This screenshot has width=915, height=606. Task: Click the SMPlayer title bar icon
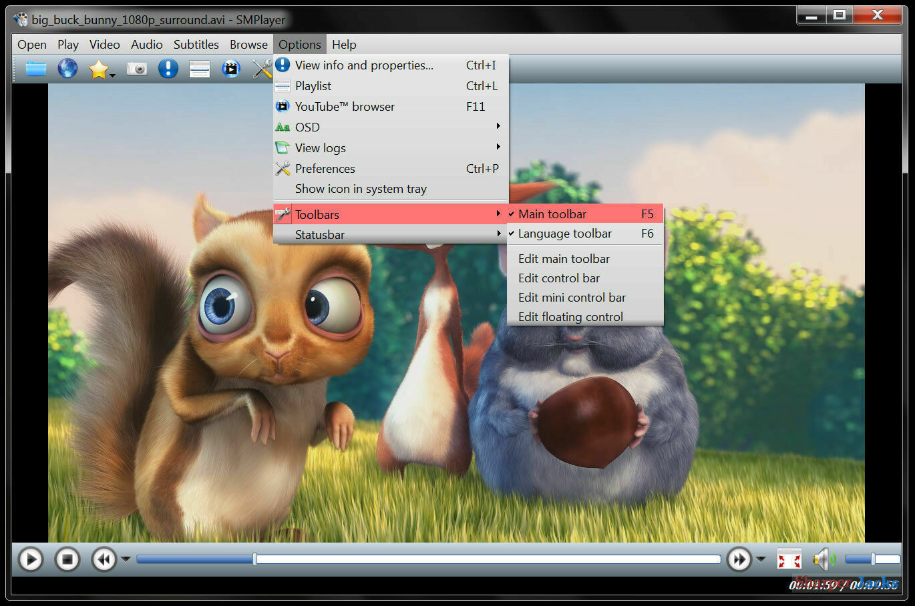(x=21, y=19)
